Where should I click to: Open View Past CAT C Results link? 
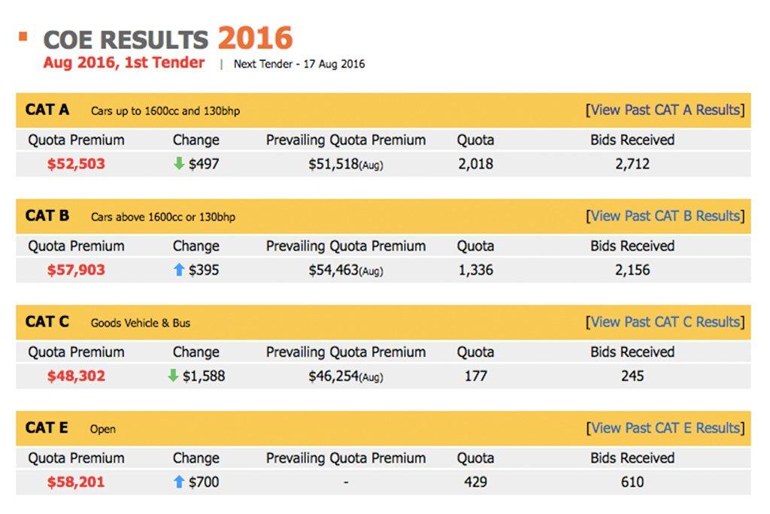665,322
